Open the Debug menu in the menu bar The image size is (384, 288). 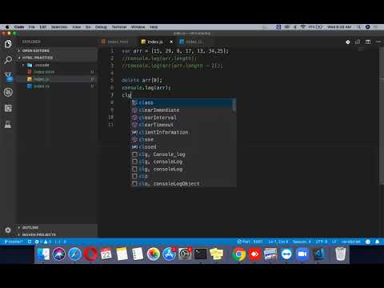101,27
